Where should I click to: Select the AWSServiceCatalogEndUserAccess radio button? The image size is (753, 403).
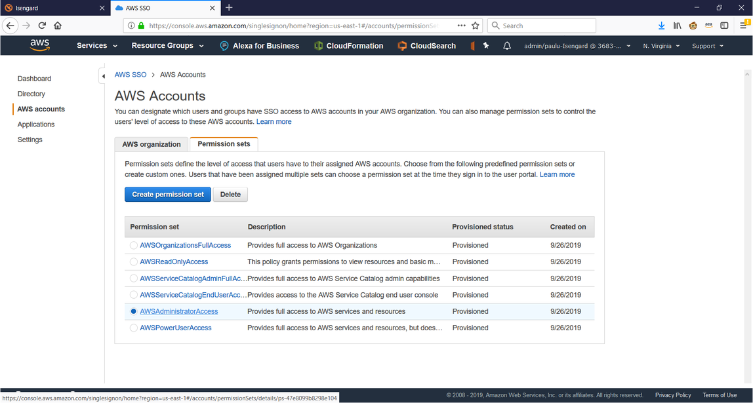click(x=134, y=295)
